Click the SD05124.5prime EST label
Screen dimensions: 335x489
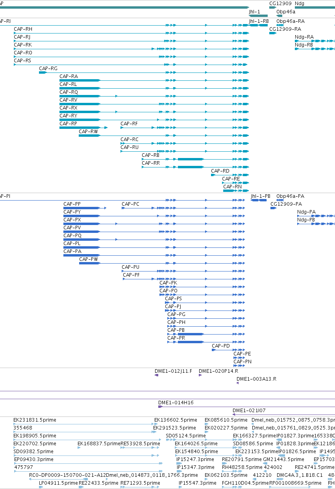[x=186, y=436]
